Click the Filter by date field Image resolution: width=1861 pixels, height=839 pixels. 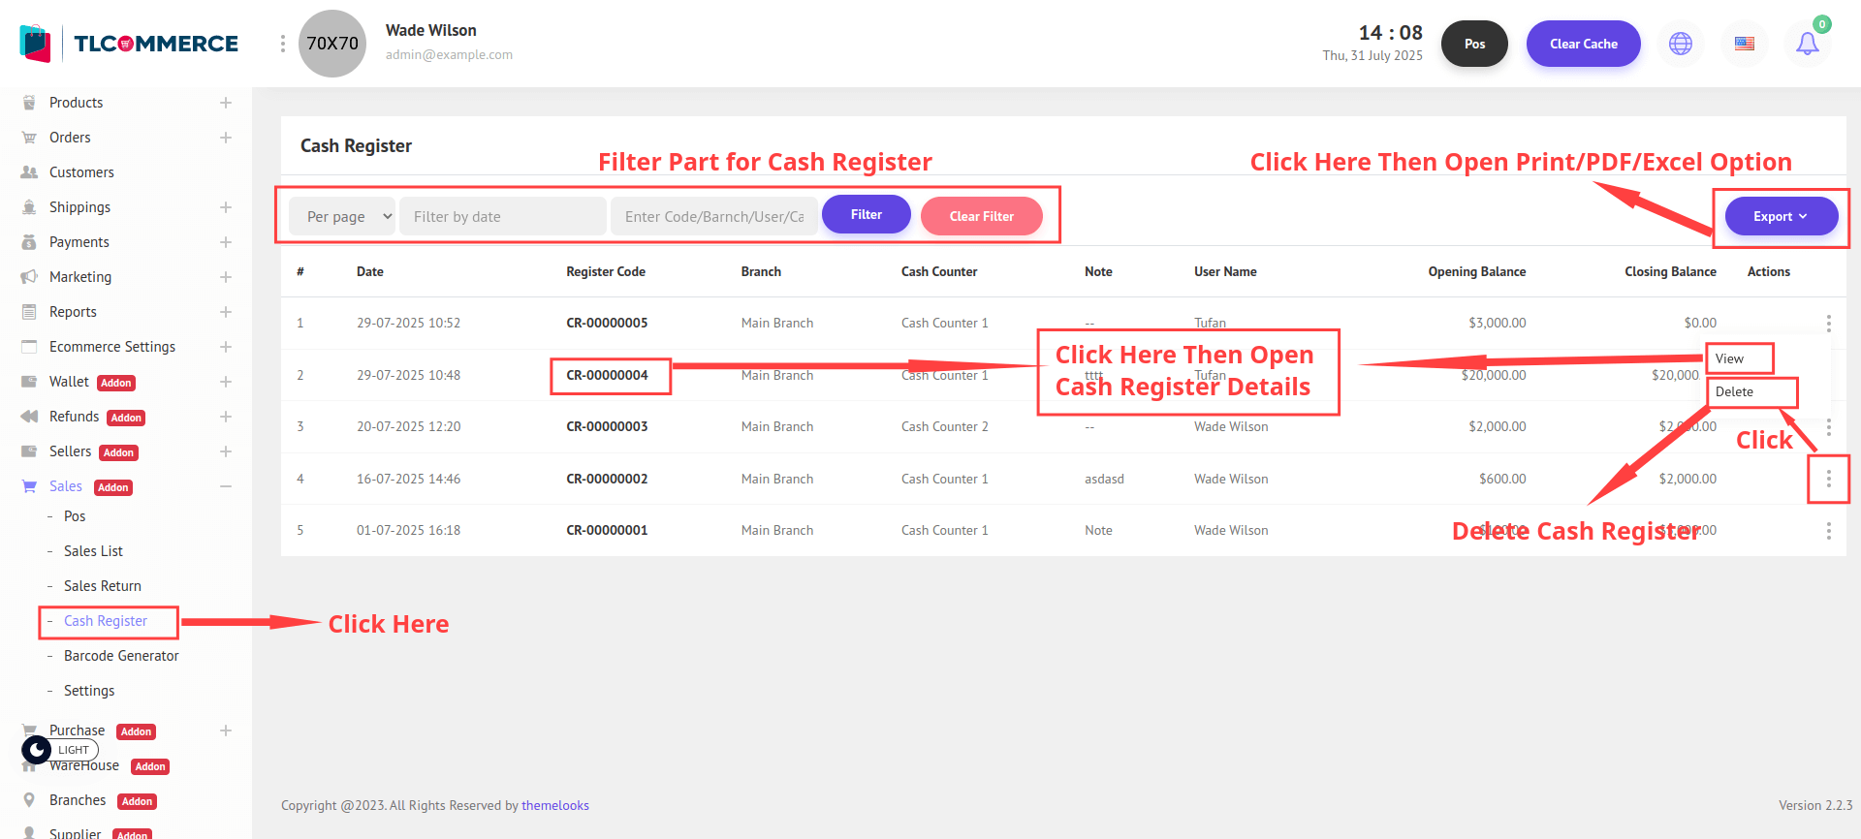point(503,216)
